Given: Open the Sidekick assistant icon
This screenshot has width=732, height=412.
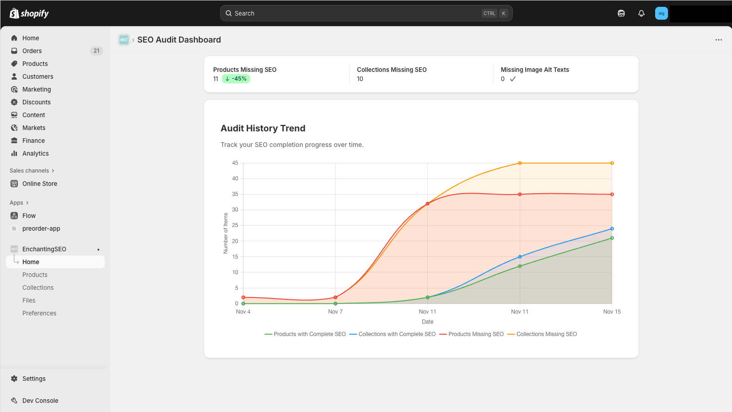Looking at the screenshot, I should pos(621,13).
